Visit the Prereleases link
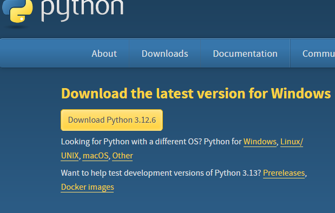The height and width of the screenshot is (213, 335). pos(284,173)
